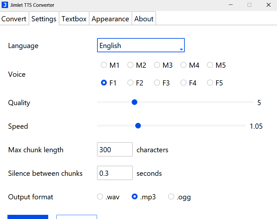
Task: Click the blue filled button at bottom
Action: coord(28,217)
